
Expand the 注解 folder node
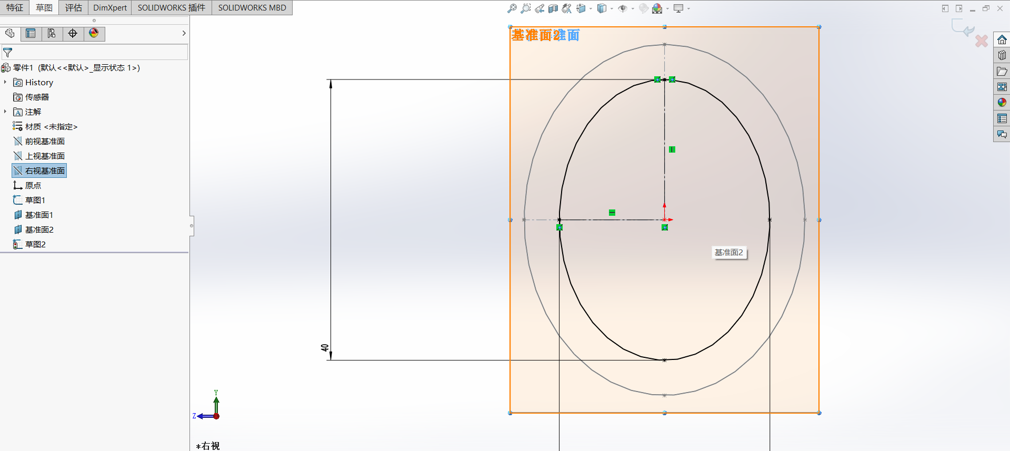(x=5, y=112)
